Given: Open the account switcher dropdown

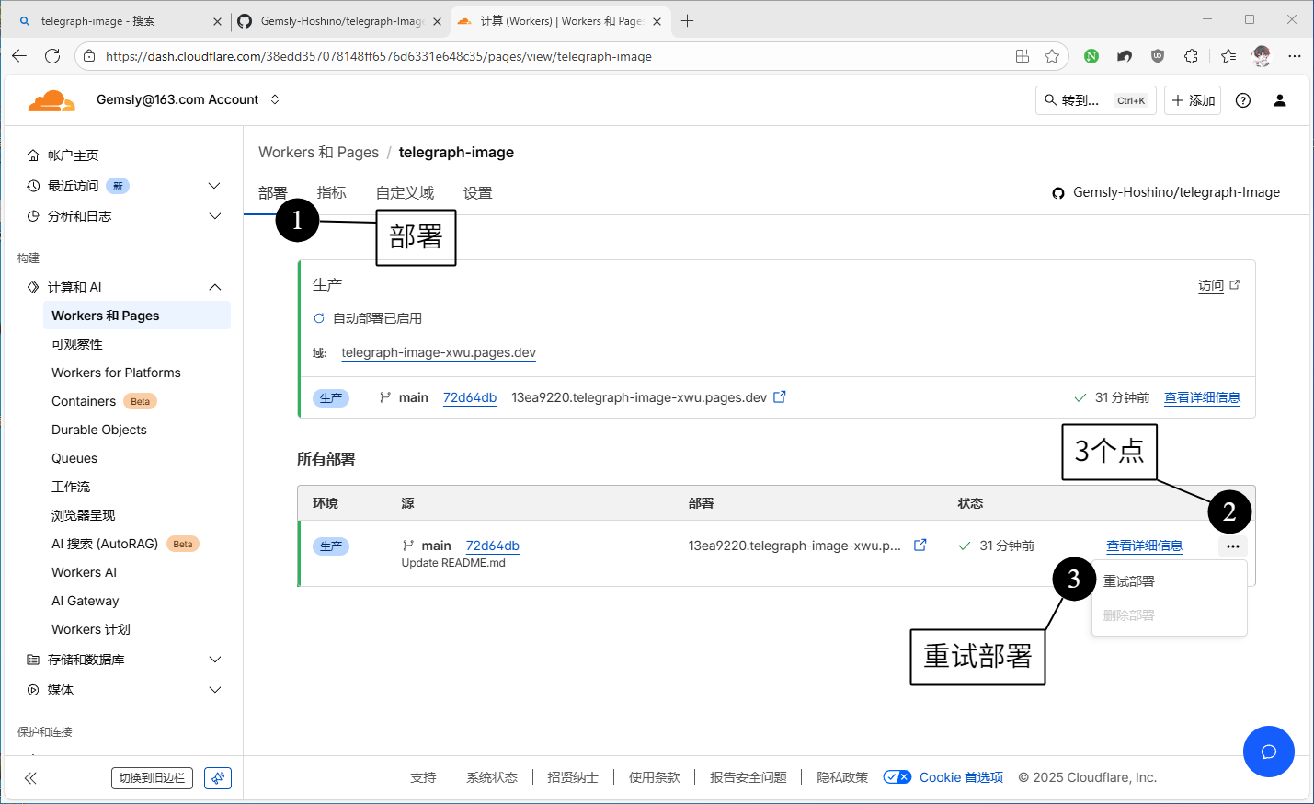Looking at the screenshot, I should pos(275,99).
